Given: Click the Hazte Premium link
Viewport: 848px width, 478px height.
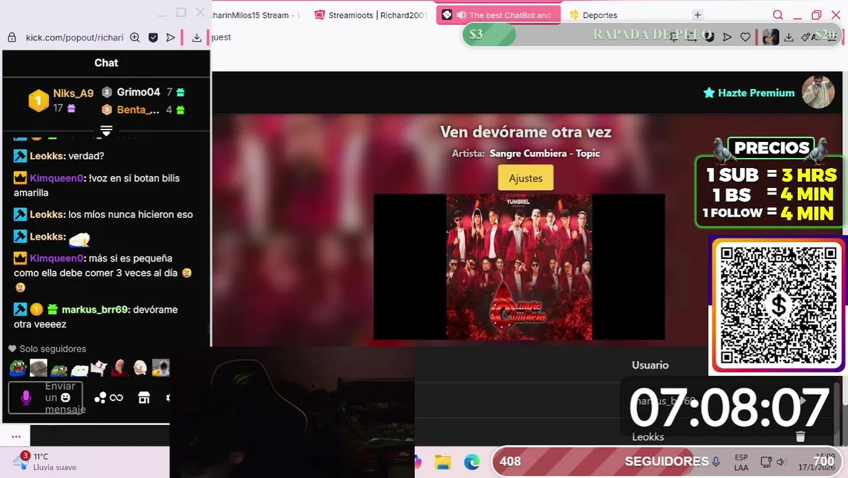Looking at the screenshot, I should (748, 93).
